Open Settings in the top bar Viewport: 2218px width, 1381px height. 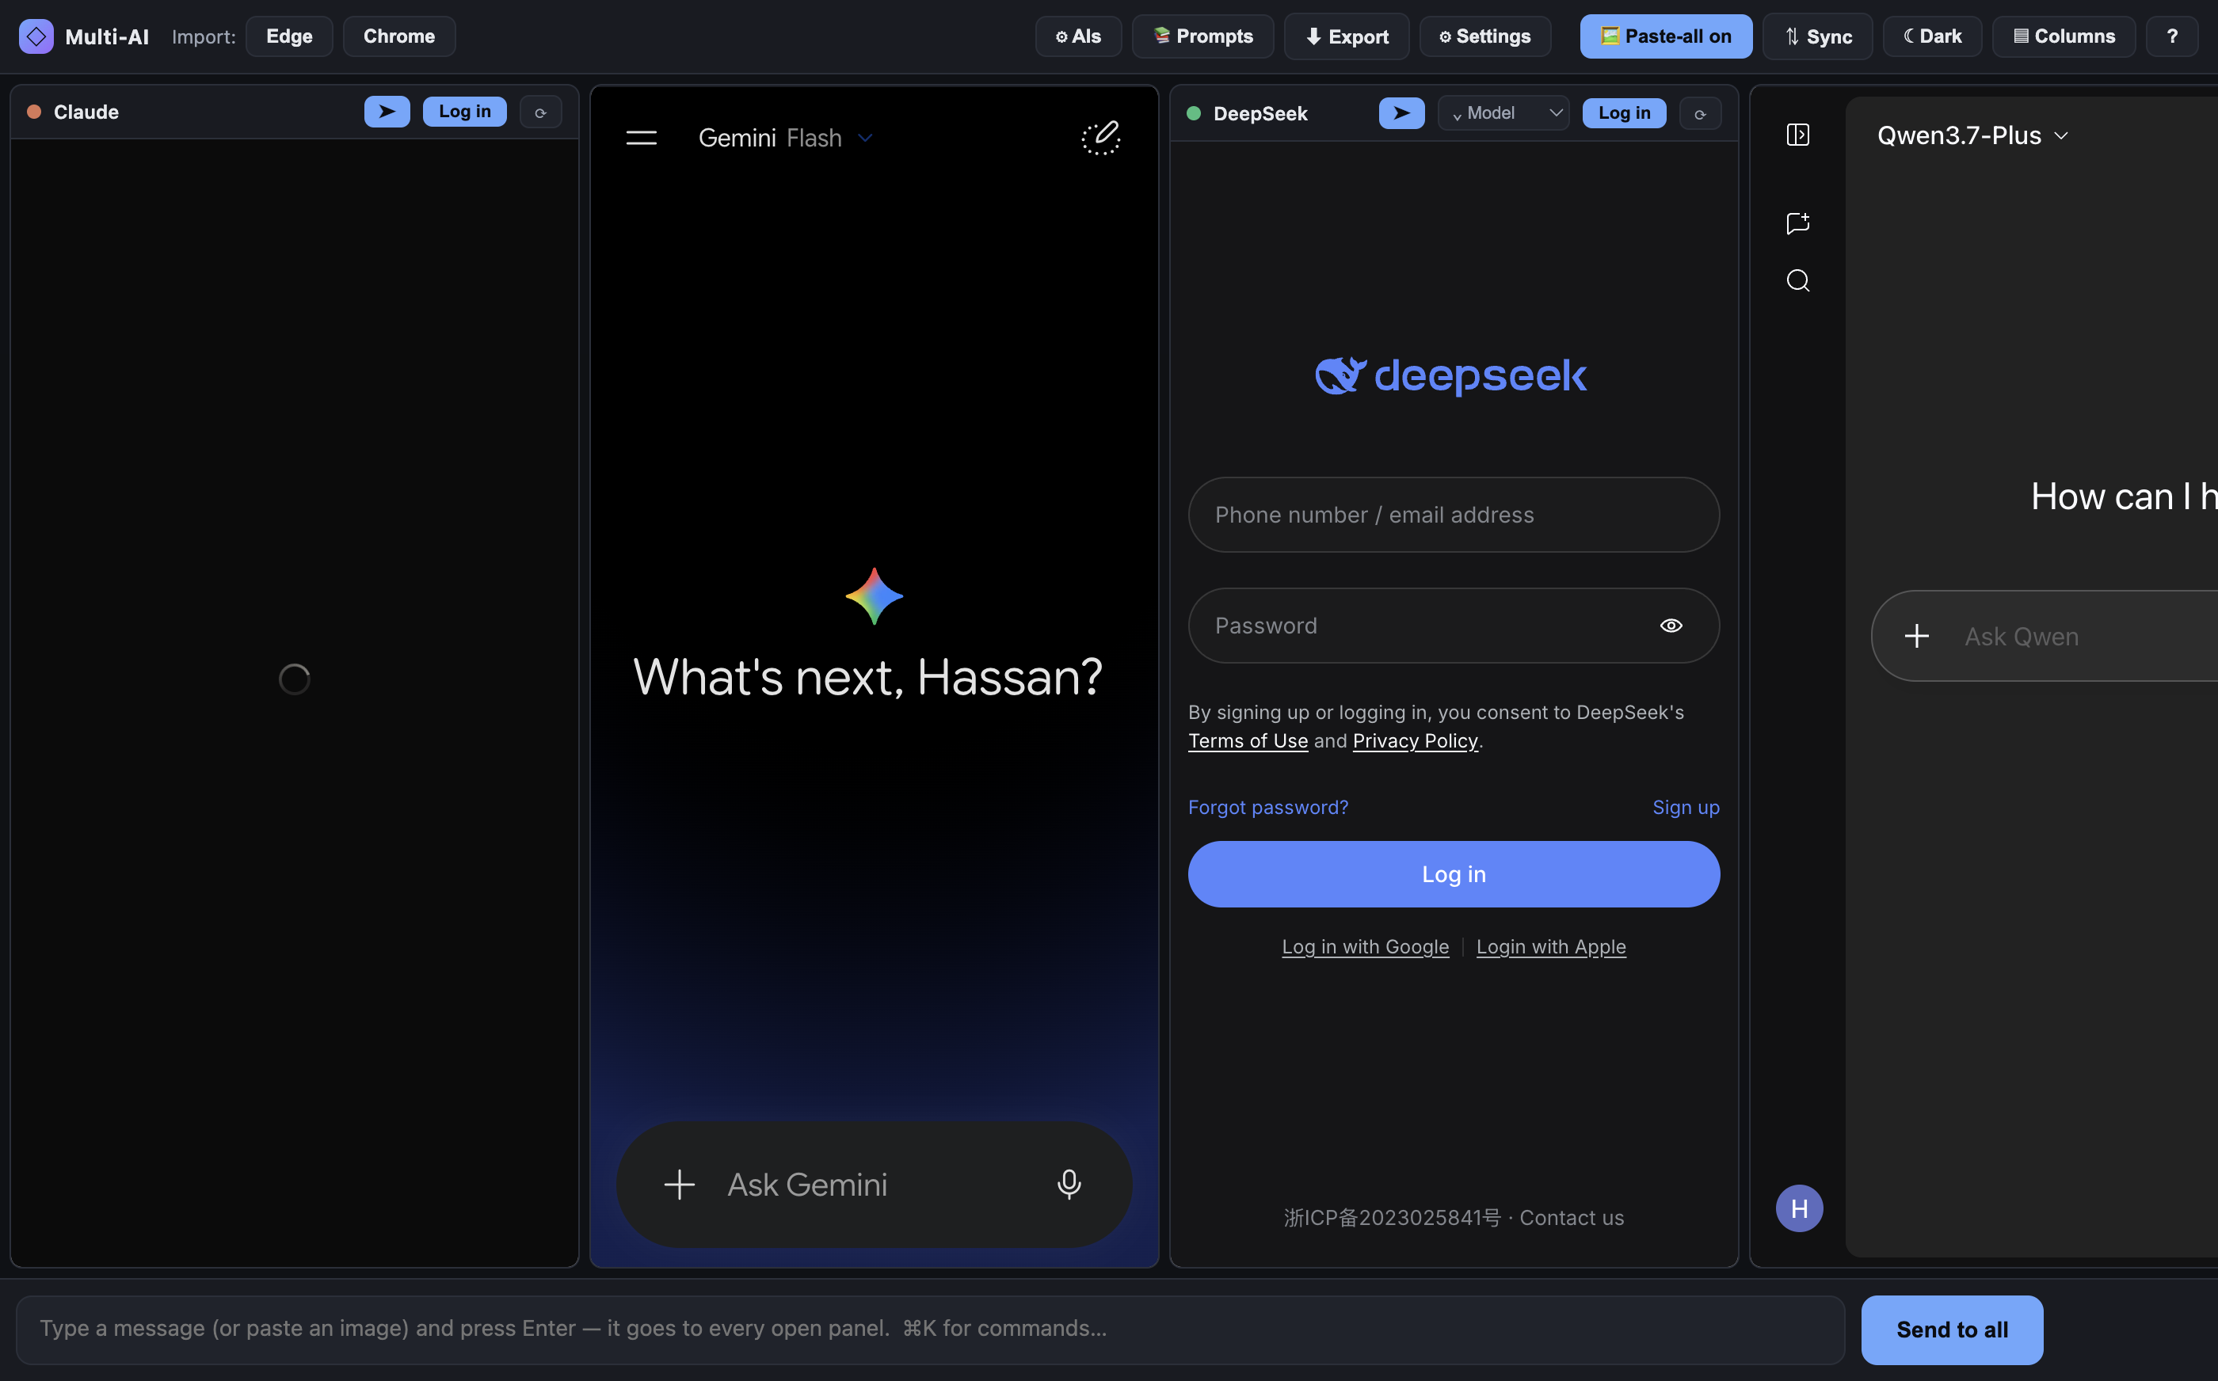coord(1484,36)
